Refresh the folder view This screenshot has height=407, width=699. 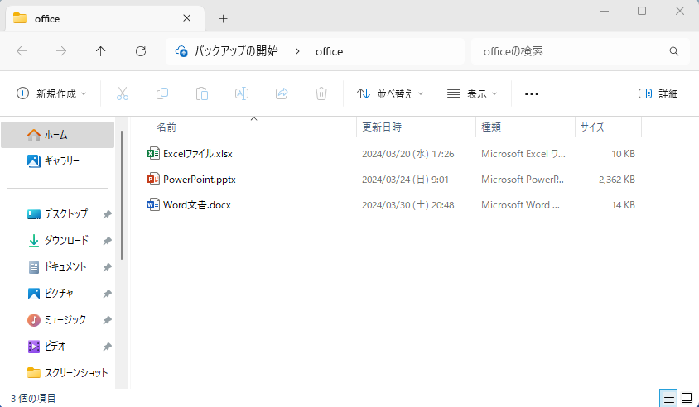[x=141, y=51]
